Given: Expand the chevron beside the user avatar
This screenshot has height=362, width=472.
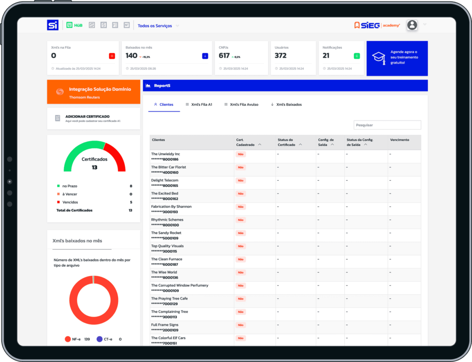Looking at the screenshot, I should coord(425,24).
